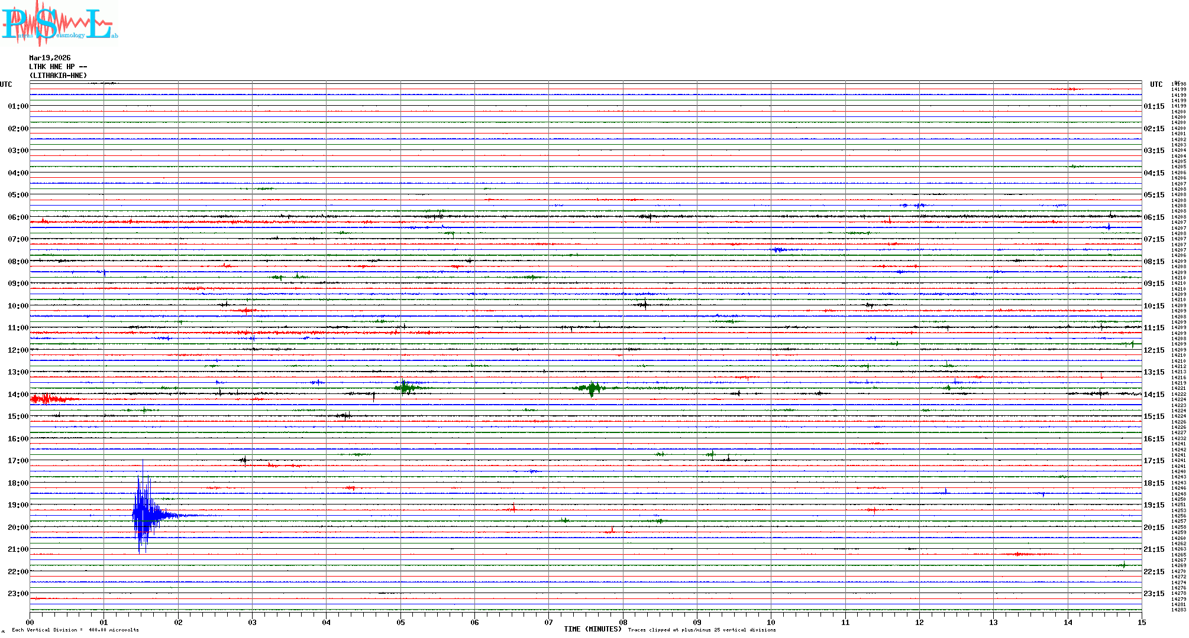Click the 23:15 label on right side
The image size is (1189, 638).
point(1154,594)
